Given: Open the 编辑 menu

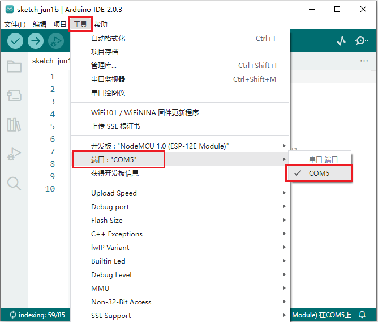Looking at the screenshot, I should tap(40, 24).
